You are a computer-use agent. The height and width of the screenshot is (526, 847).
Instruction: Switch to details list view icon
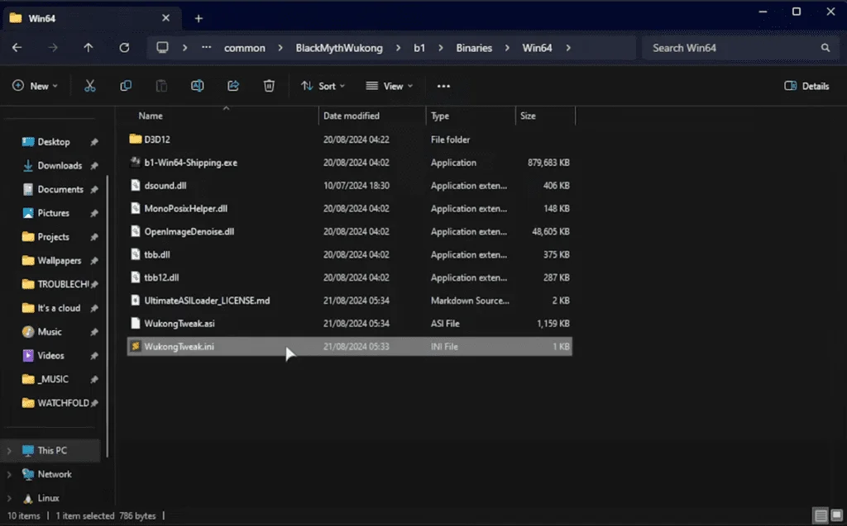[821, 515]
